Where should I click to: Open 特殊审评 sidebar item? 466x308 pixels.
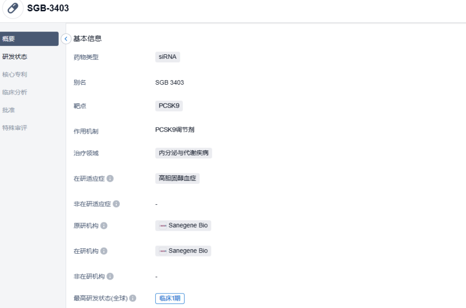coord(15,128)
